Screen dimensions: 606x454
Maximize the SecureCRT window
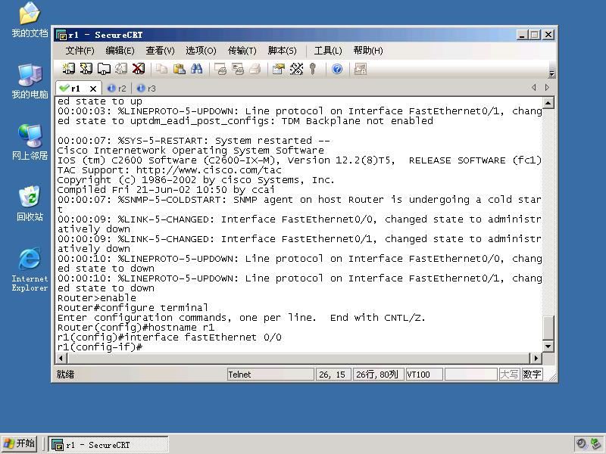click(535, 35)
